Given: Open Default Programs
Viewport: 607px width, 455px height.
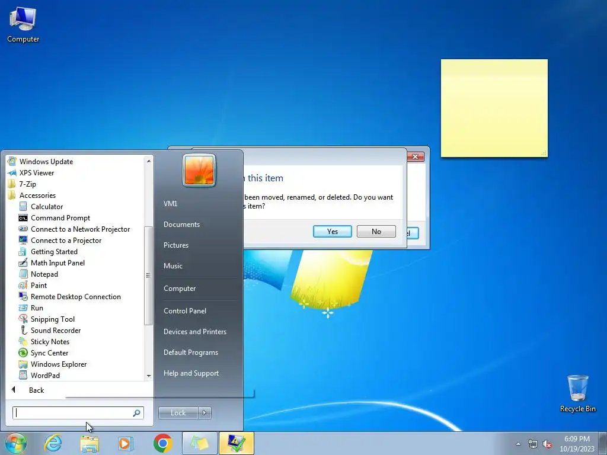Looking at the screenshot, I should click(x=190, y=353).
